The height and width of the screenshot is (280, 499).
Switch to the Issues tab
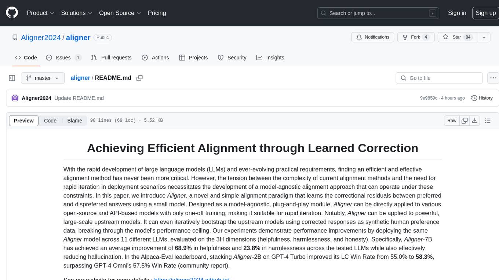pos(64,58)
